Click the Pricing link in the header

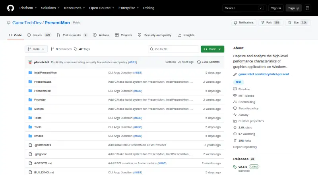tap(149, 8)
